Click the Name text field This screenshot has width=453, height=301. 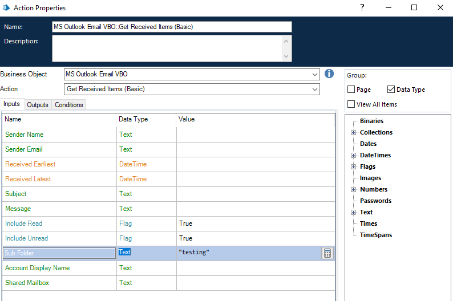[171, 27]
